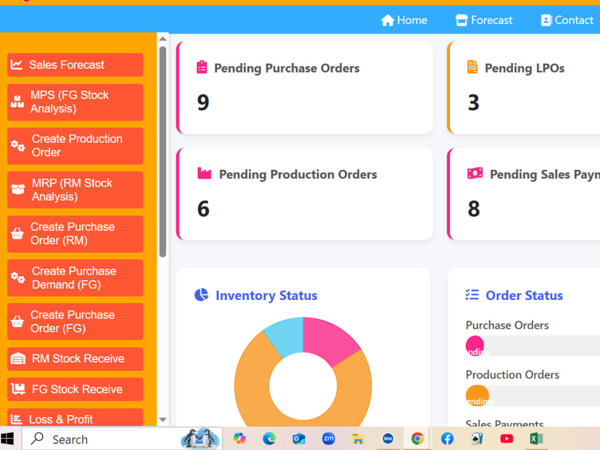Open Excel from taskbar

pos(536,439)
